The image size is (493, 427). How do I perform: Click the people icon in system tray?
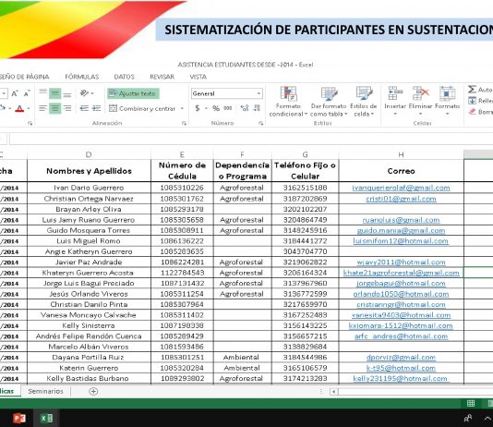pyautogui.click(x=467, y=418)
